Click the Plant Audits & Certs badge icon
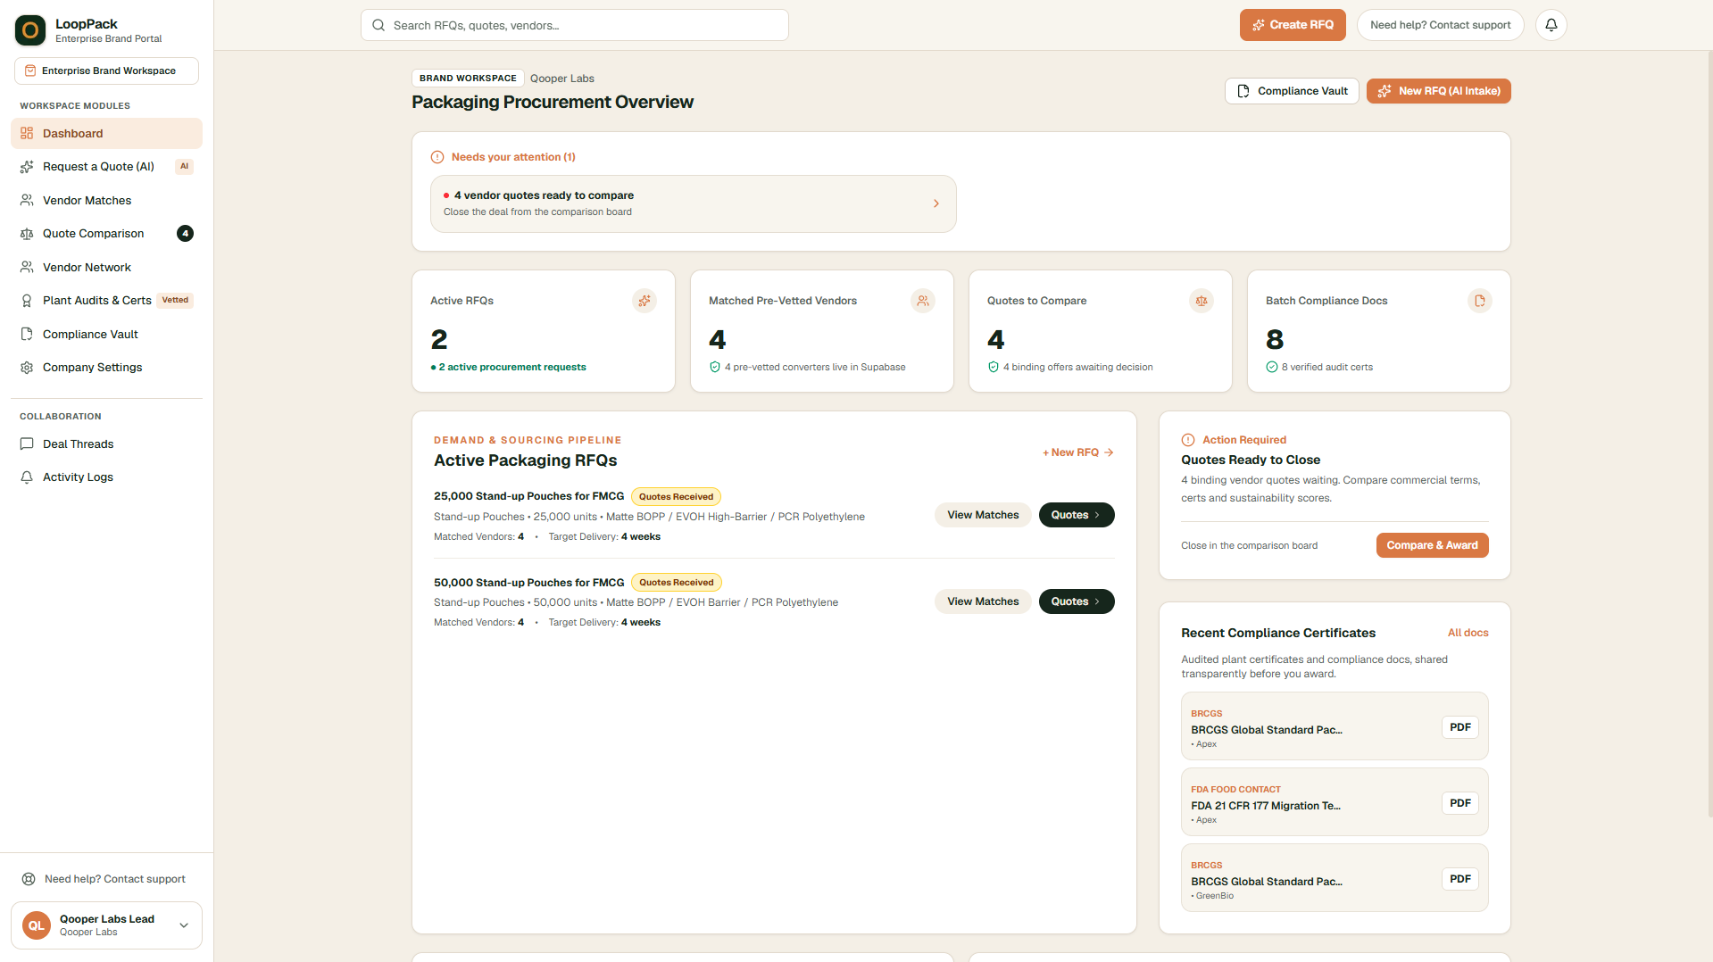Screen dimensions: 1713x962 point(27,301)
